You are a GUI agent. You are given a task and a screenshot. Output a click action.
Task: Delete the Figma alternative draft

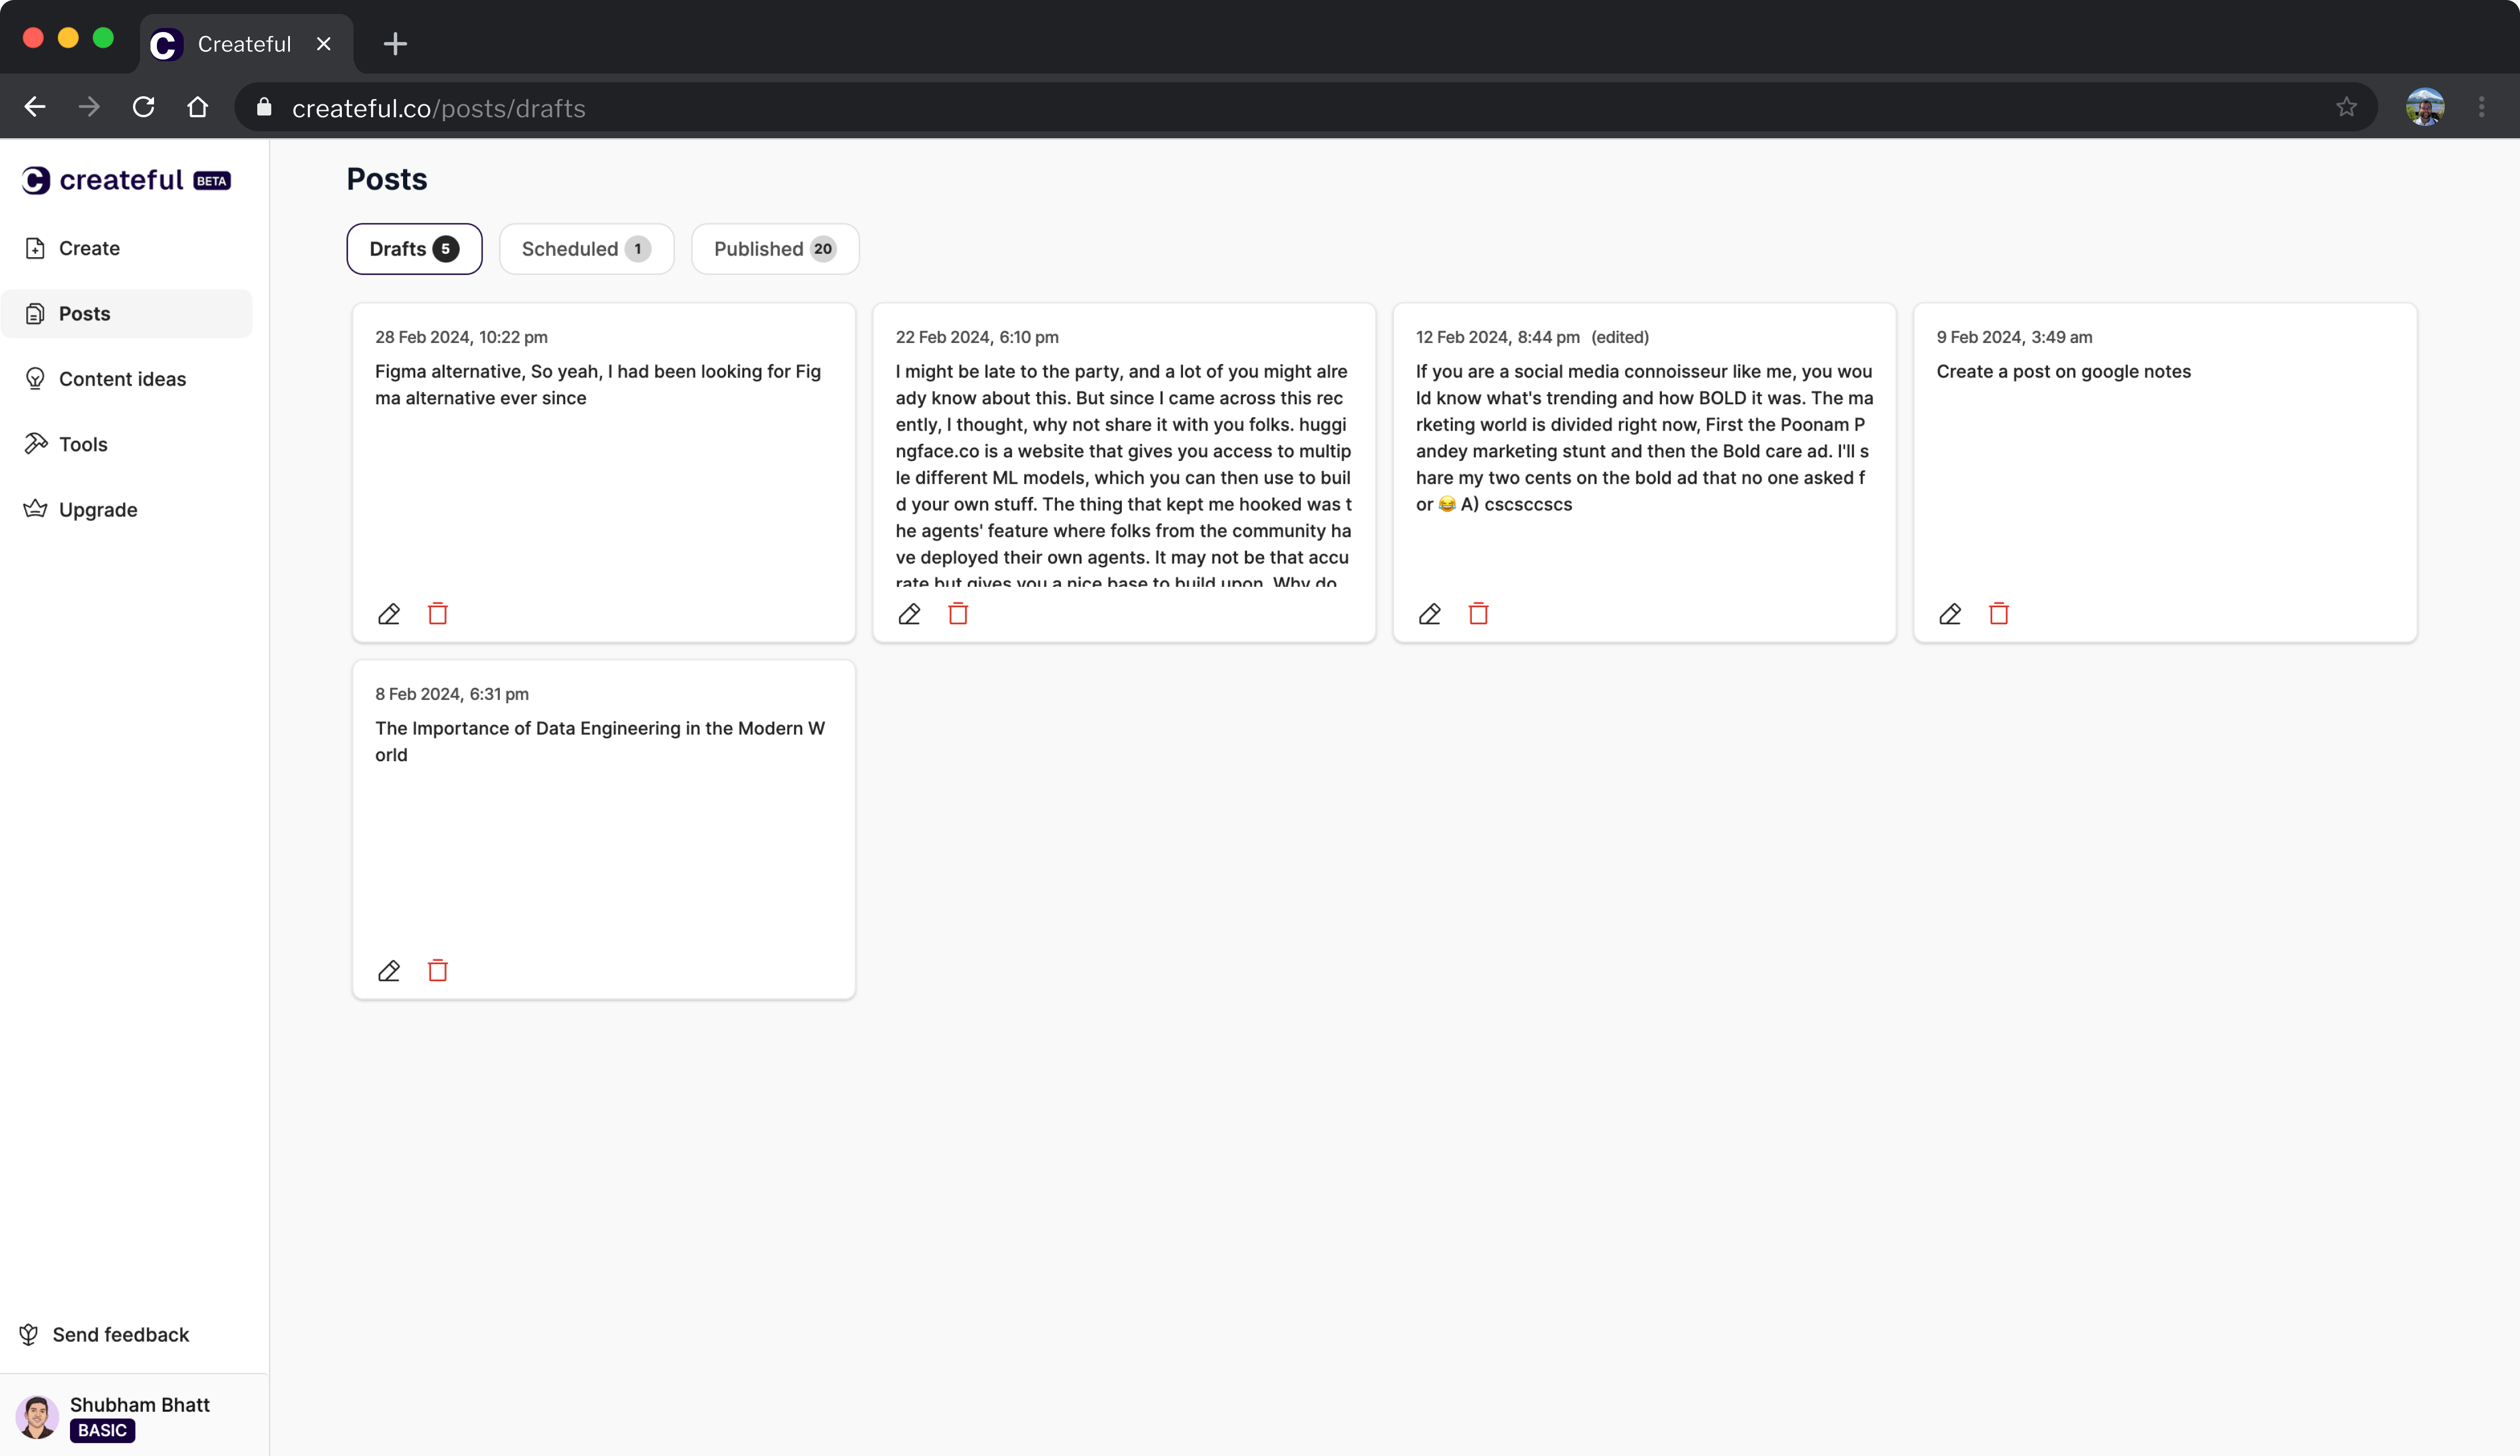coord(438,614)
